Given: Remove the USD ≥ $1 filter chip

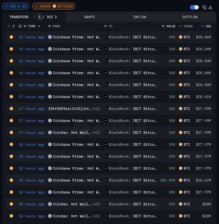Looking at the screenshot, I should [x=6, y=6].
